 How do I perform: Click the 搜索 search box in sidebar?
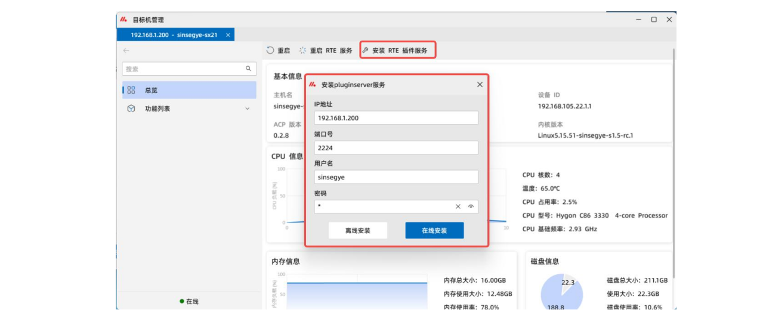[x=183, y=69]
